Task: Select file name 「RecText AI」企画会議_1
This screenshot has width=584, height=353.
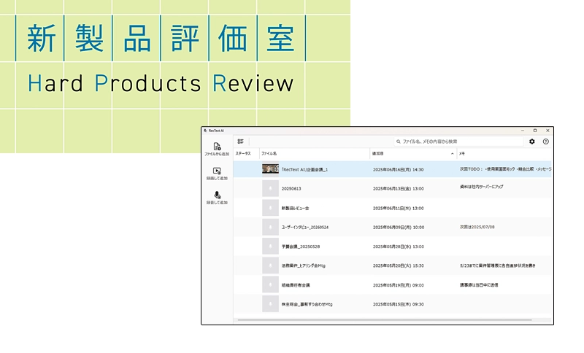Action: pyautogui.click(x=304, y=170)
